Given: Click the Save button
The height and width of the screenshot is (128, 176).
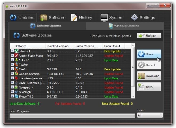Looking at the screenshot, I should click(149, 87).
